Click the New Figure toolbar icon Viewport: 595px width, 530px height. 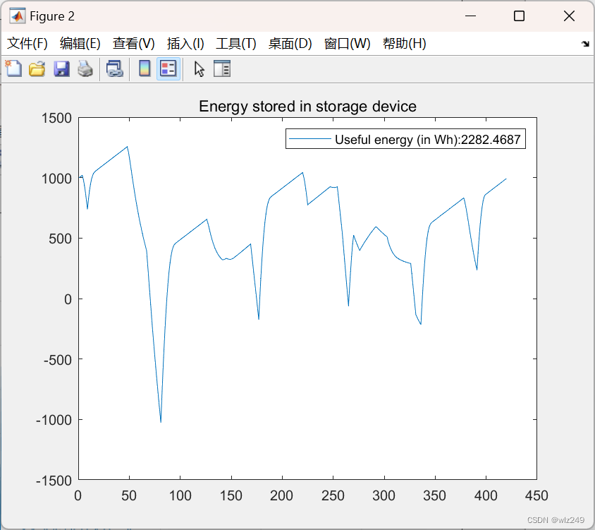[13, 68]
